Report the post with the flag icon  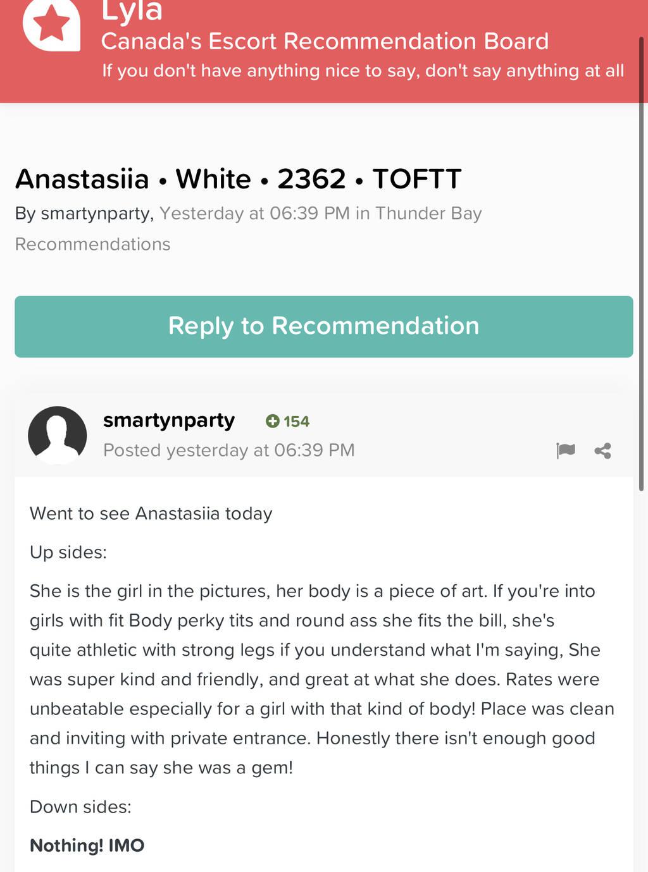(565, 450)
